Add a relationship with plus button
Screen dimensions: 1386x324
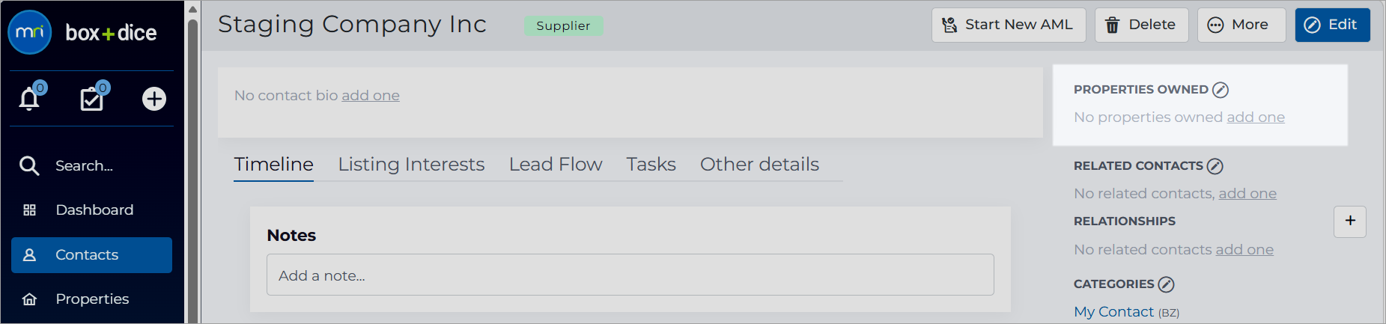pyautogui.click(x=1350, y=221)
